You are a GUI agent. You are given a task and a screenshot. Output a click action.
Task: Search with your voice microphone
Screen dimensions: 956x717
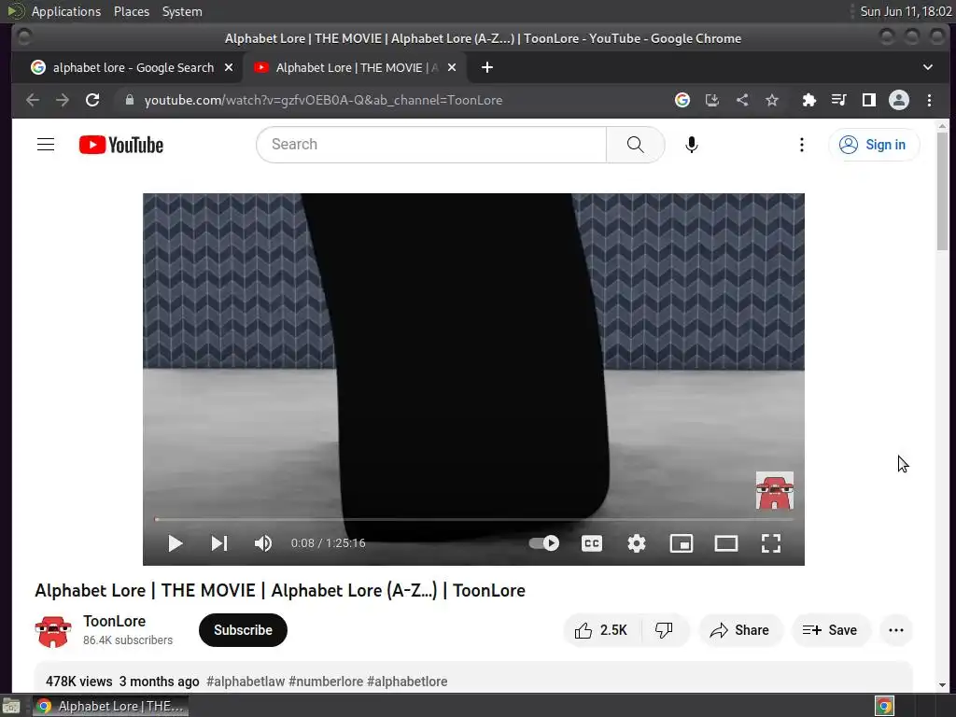692,145
